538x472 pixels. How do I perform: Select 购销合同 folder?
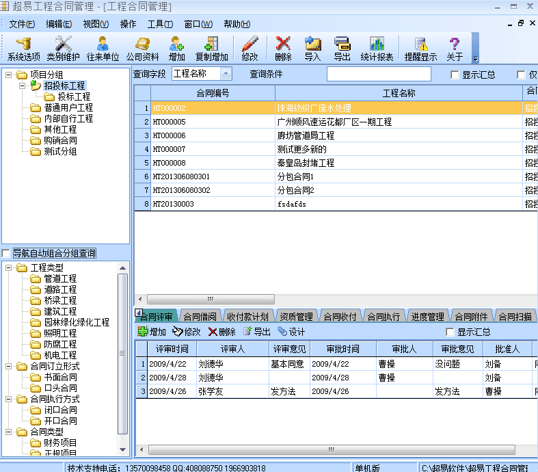tap(53, 140)
